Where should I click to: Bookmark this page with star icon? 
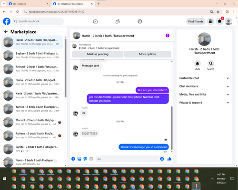click(x=218, y=12)
